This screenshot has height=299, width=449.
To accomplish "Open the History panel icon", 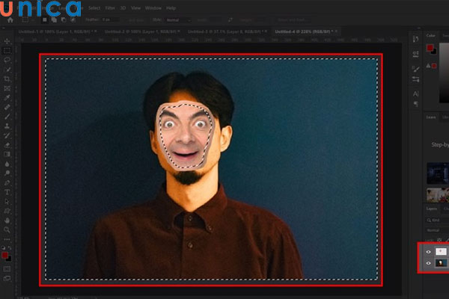I will (x=415, y=39).
